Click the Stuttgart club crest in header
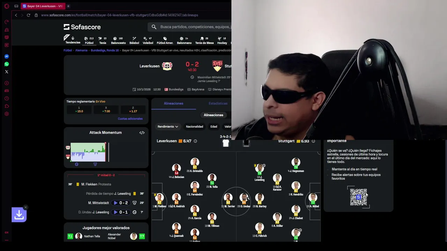Screen dimensions: 447x251 pos(217,66)
